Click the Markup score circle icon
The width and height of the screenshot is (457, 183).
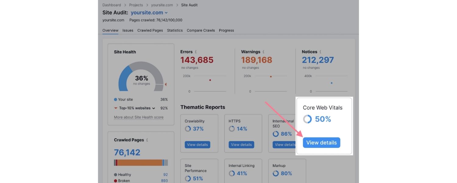(x=276, y=173)
